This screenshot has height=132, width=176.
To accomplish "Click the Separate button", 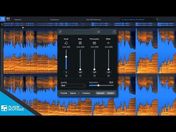I will pos(100,93).
